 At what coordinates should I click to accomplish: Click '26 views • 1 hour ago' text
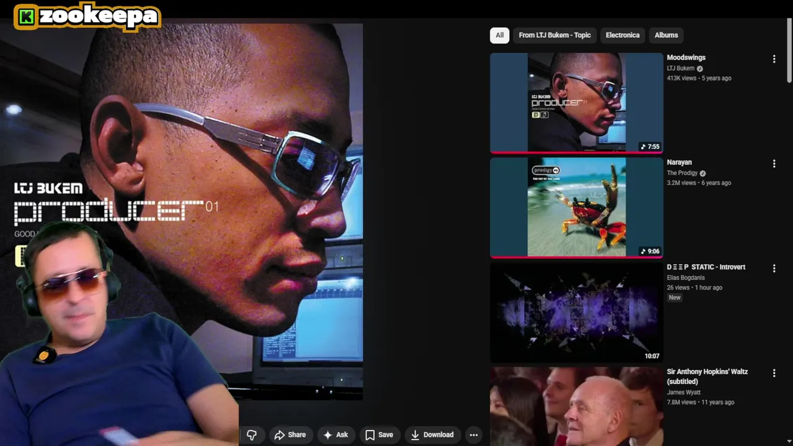[x=694, y=287]
